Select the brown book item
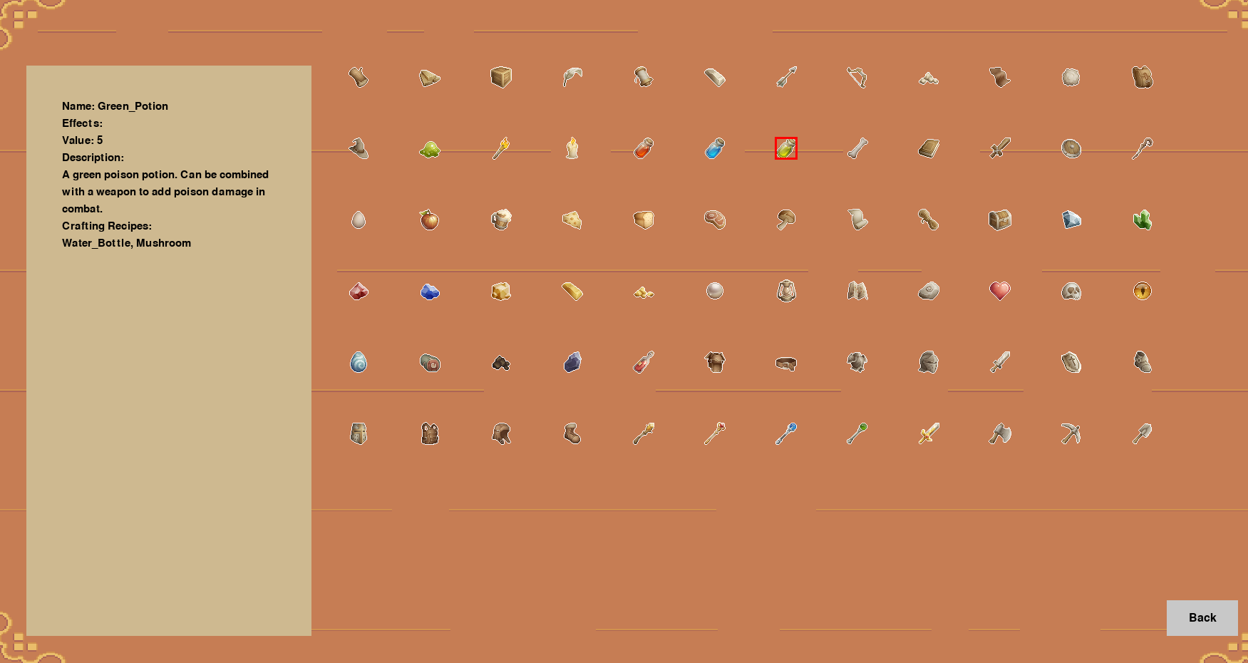Image resolution: width=1248 pixels, height=663 pixels. (929, 148)
